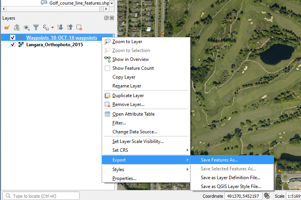This screenshot has height=200, width=301.
Task: Choose Save Features As from Export submenu
Action: coord(219,160)
